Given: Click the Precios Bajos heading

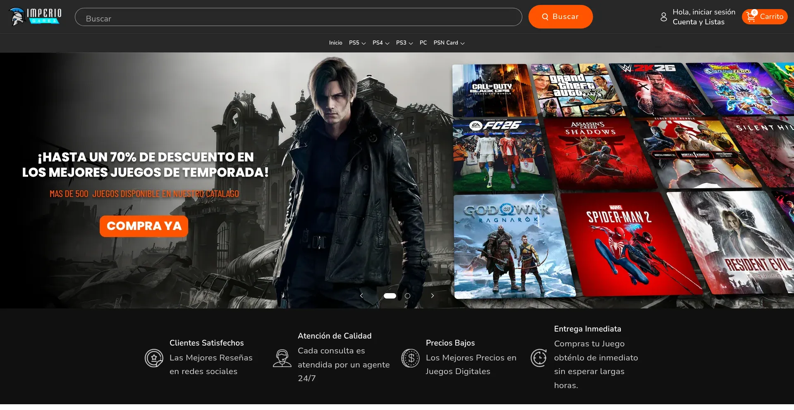Looking at the screenshot, I should 450,343.
